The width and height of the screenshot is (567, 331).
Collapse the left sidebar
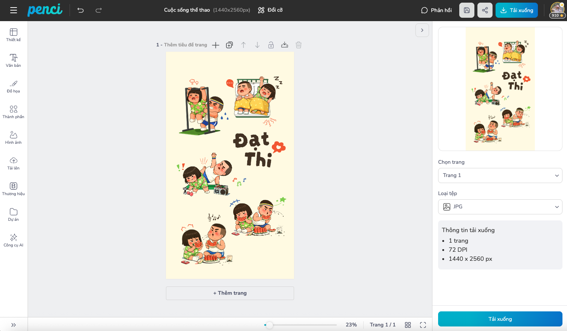[14, 325]
